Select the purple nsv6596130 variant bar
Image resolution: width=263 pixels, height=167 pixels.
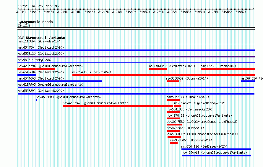pos(136,57)
